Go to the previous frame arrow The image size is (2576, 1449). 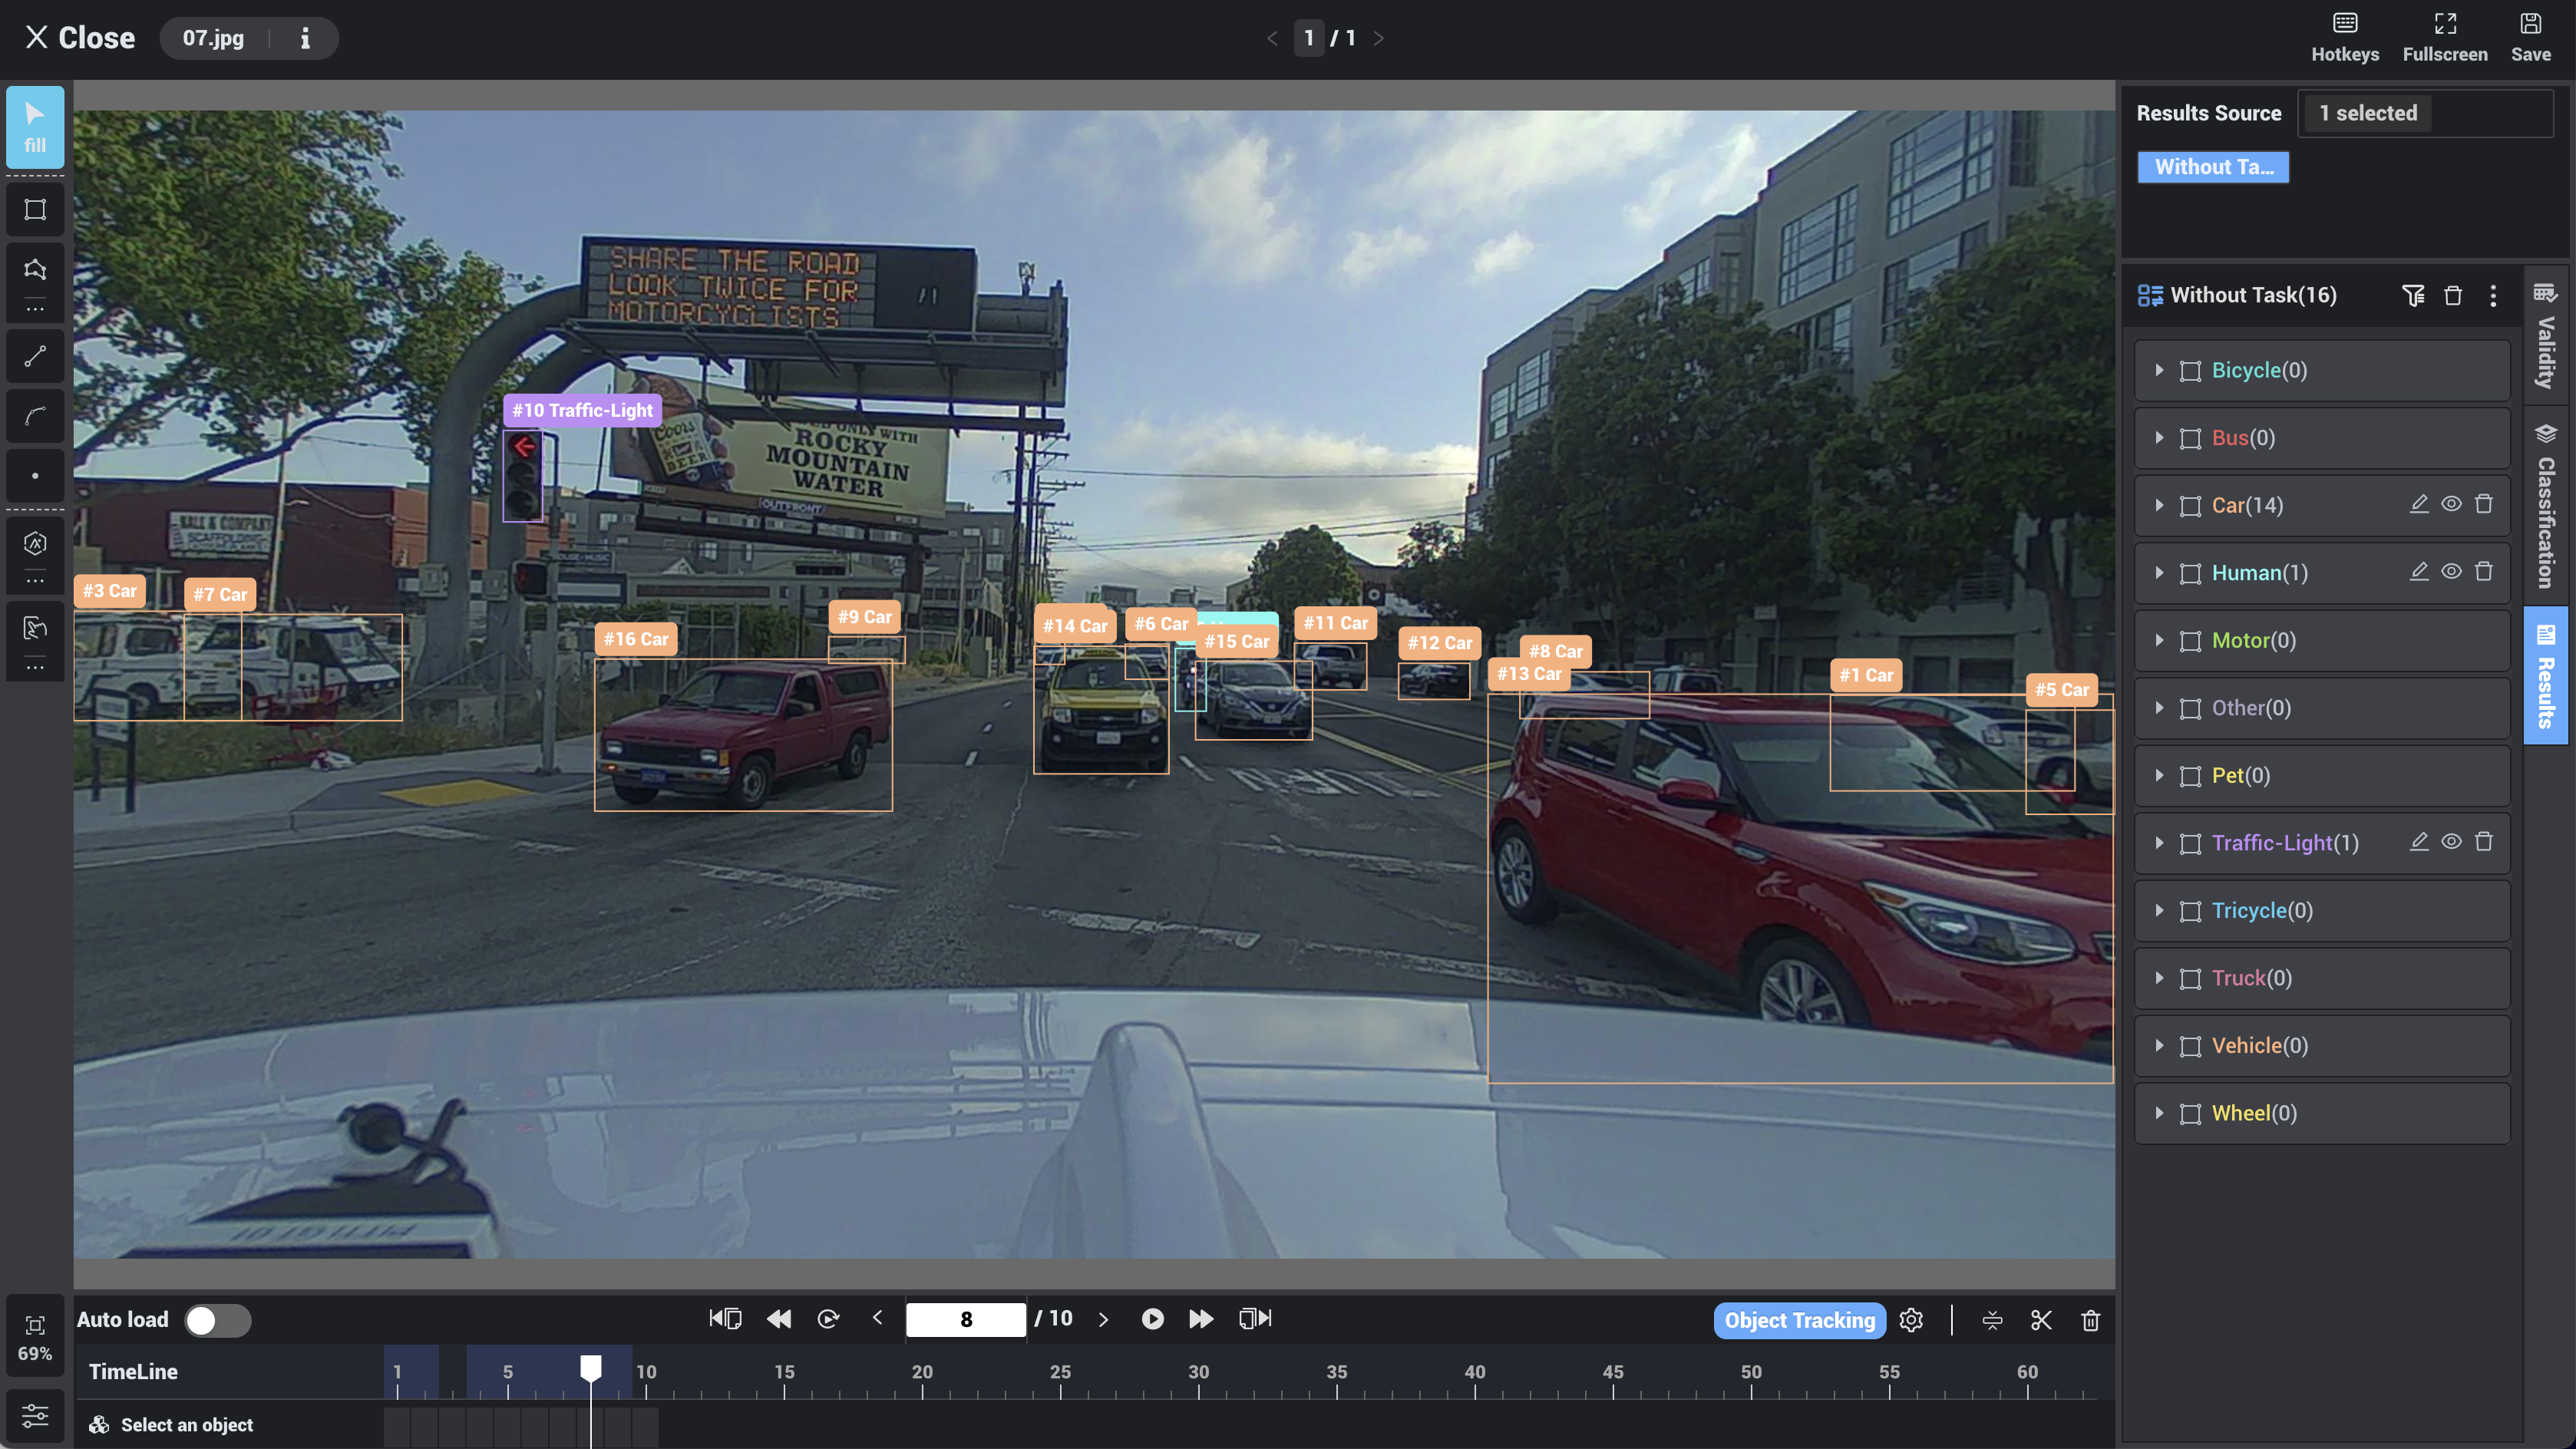(x=877, y=1319)
